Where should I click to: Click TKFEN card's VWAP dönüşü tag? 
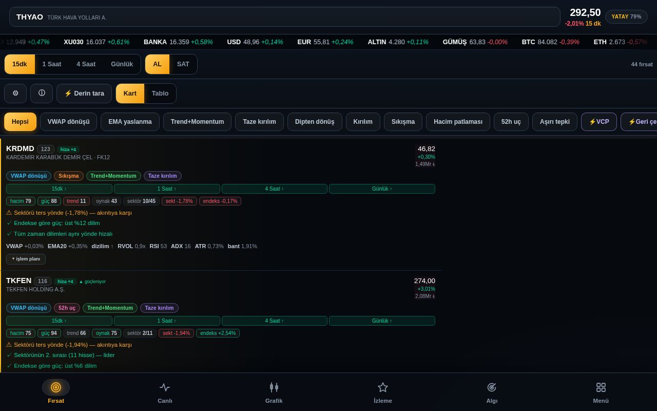click(29, 308)
